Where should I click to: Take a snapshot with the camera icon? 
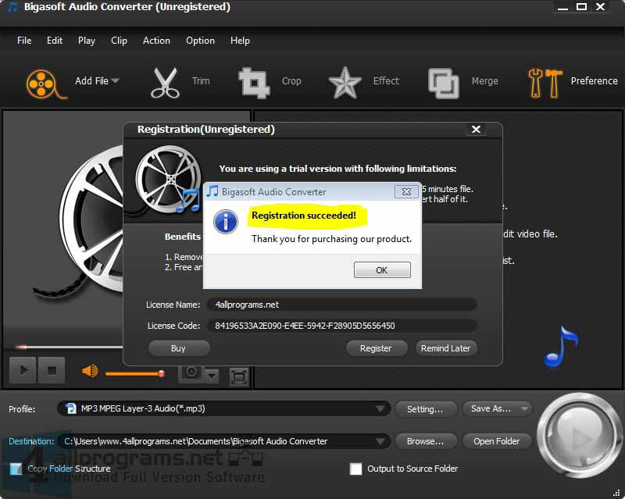pyautogui.click(x=191, y=372)
